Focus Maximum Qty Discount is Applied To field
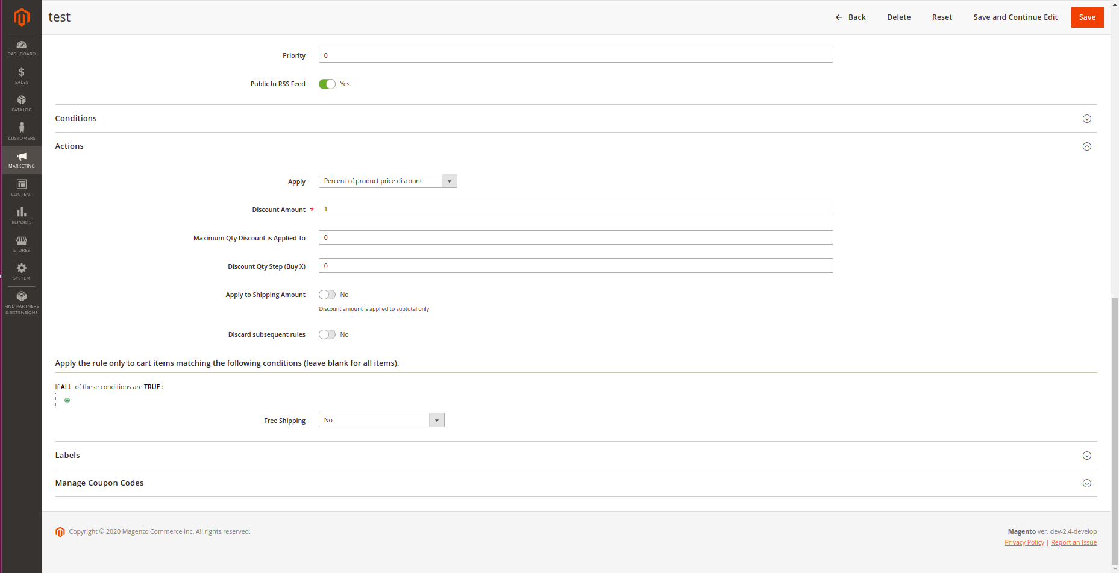This screenshot has height=573, width=1119. (x=576, y=237)
